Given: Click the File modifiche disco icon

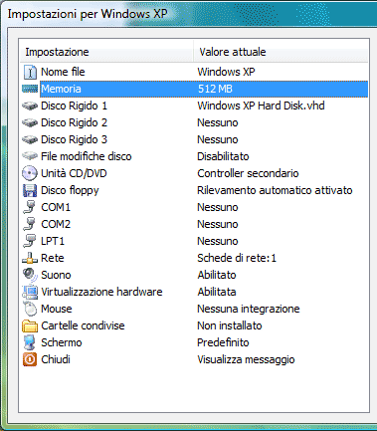Looking at the screenshot, I should click(x=30, y=156).
